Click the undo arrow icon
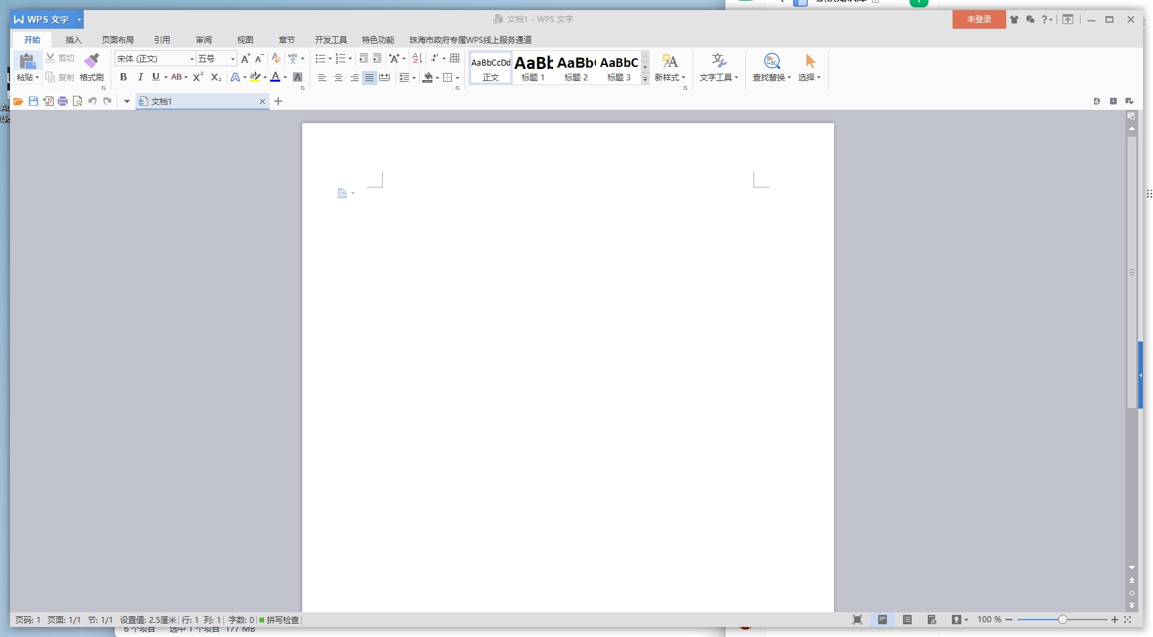The height and width of the screenshot is (637, 1153). click(x=93, y=101)
